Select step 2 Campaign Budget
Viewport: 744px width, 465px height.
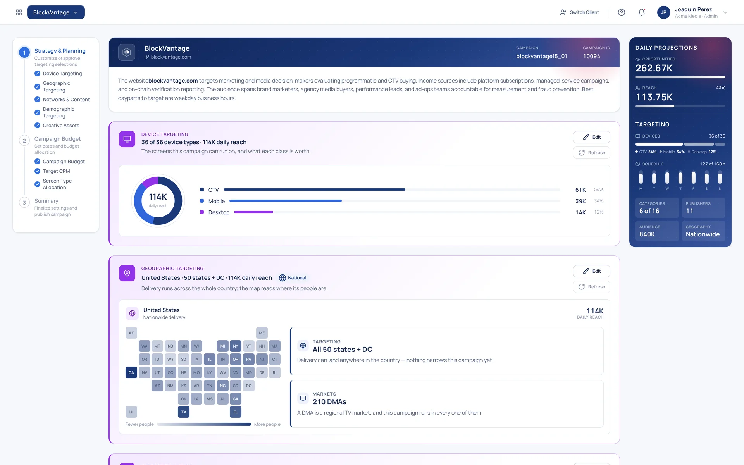(57, 139)
